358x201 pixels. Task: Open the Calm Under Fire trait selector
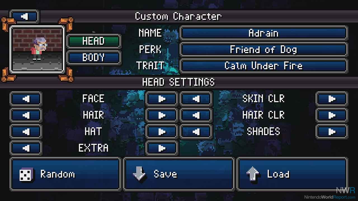point(263,66)
